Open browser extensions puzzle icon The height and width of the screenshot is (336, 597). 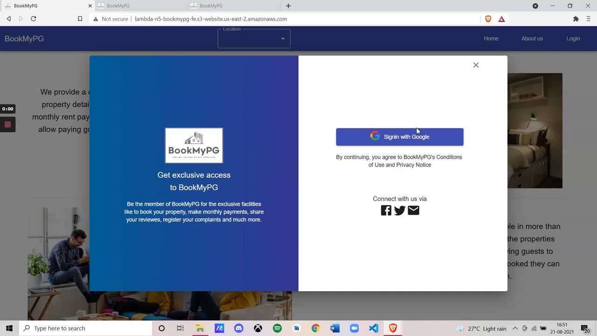point(576,19)
